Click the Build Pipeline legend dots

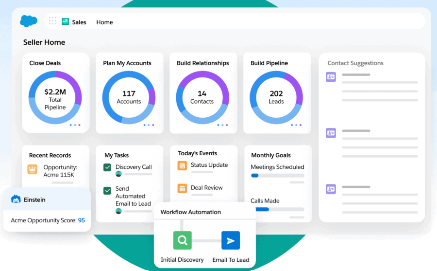click(x=296, y=125)
